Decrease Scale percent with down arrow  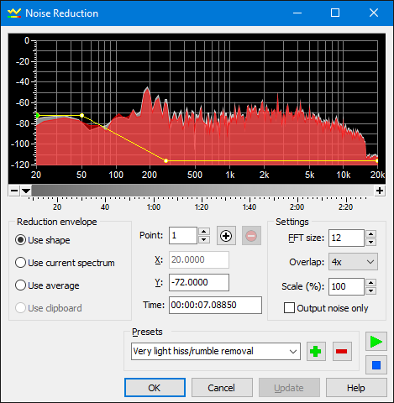tap(371, 291)
